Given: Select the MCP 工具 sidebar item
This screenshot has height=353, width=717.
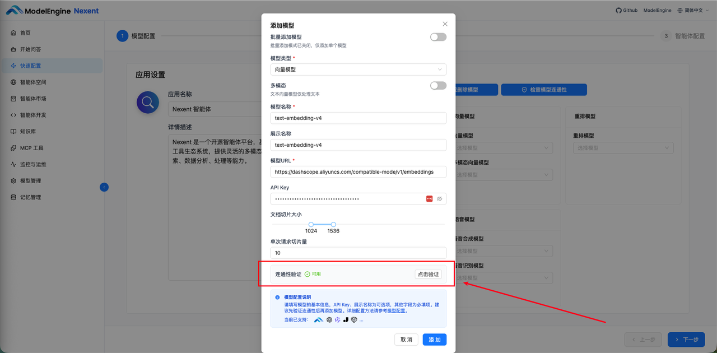Looking at the screenshot, I should click(28, 148).
